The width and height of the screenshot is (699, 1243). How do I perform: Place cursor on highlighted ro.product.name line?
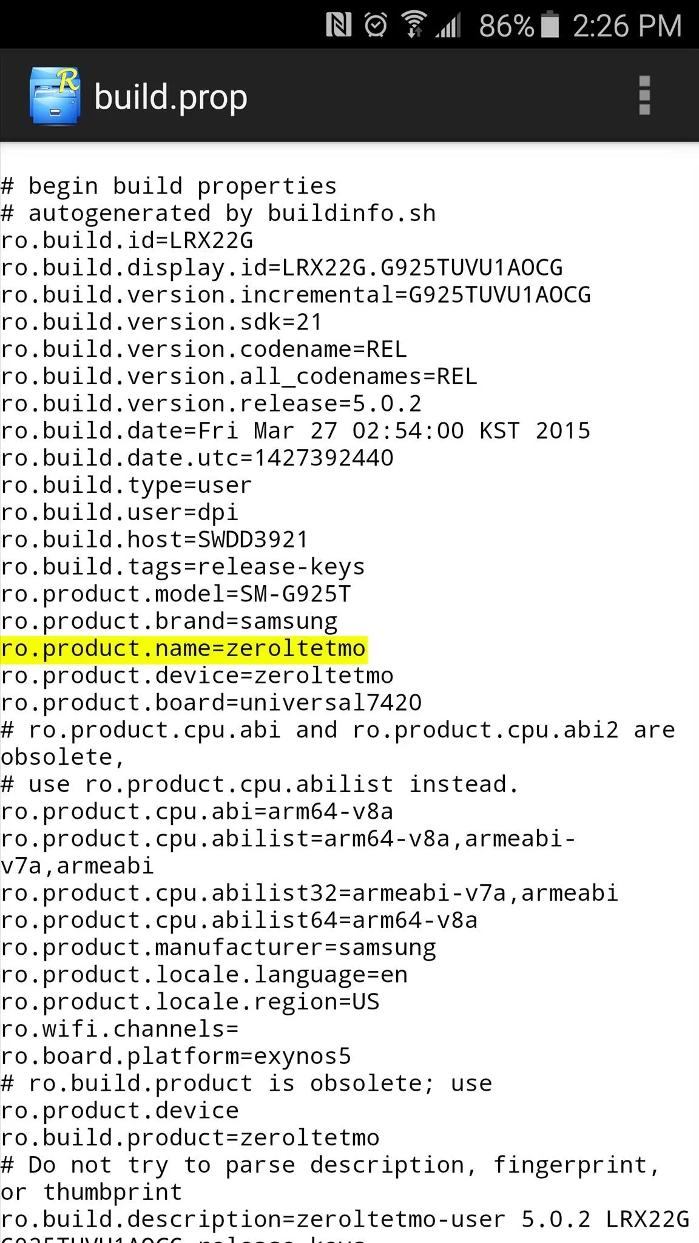click(184, 649)
